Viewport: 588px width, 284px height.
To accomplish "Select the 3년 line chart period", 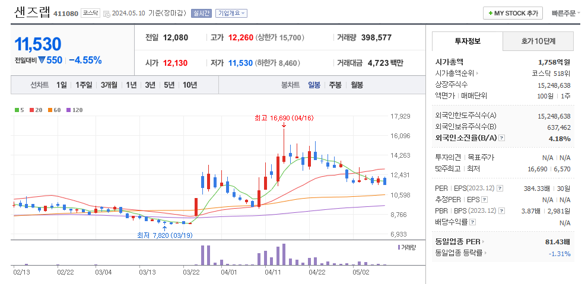I will point(150,85).
